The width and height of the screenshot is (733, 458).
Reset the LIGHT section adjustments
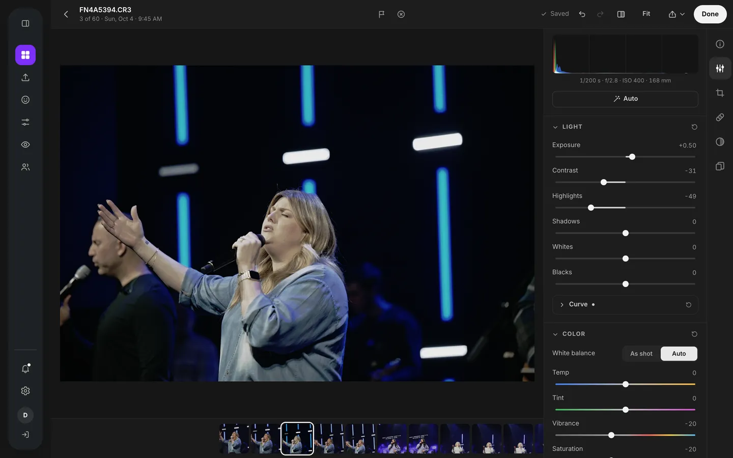coord(694,127)
